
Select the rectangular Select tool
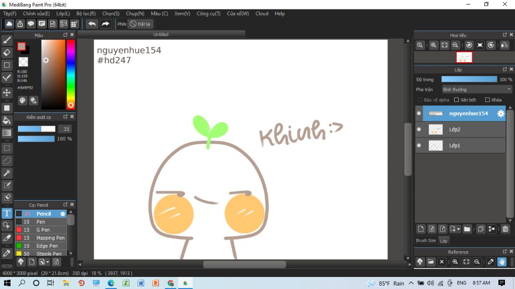coord(7,148)
